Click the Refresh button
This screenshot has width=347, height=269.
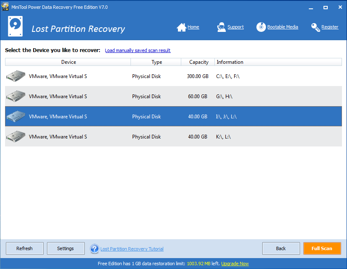pos(25,248)
